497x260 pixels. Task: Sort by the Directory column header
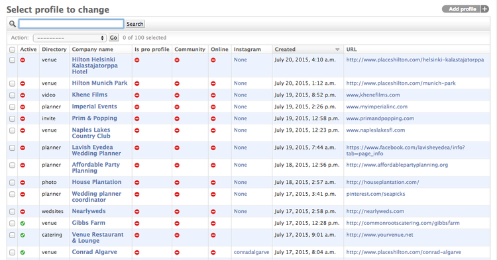(x=54, y=50)
